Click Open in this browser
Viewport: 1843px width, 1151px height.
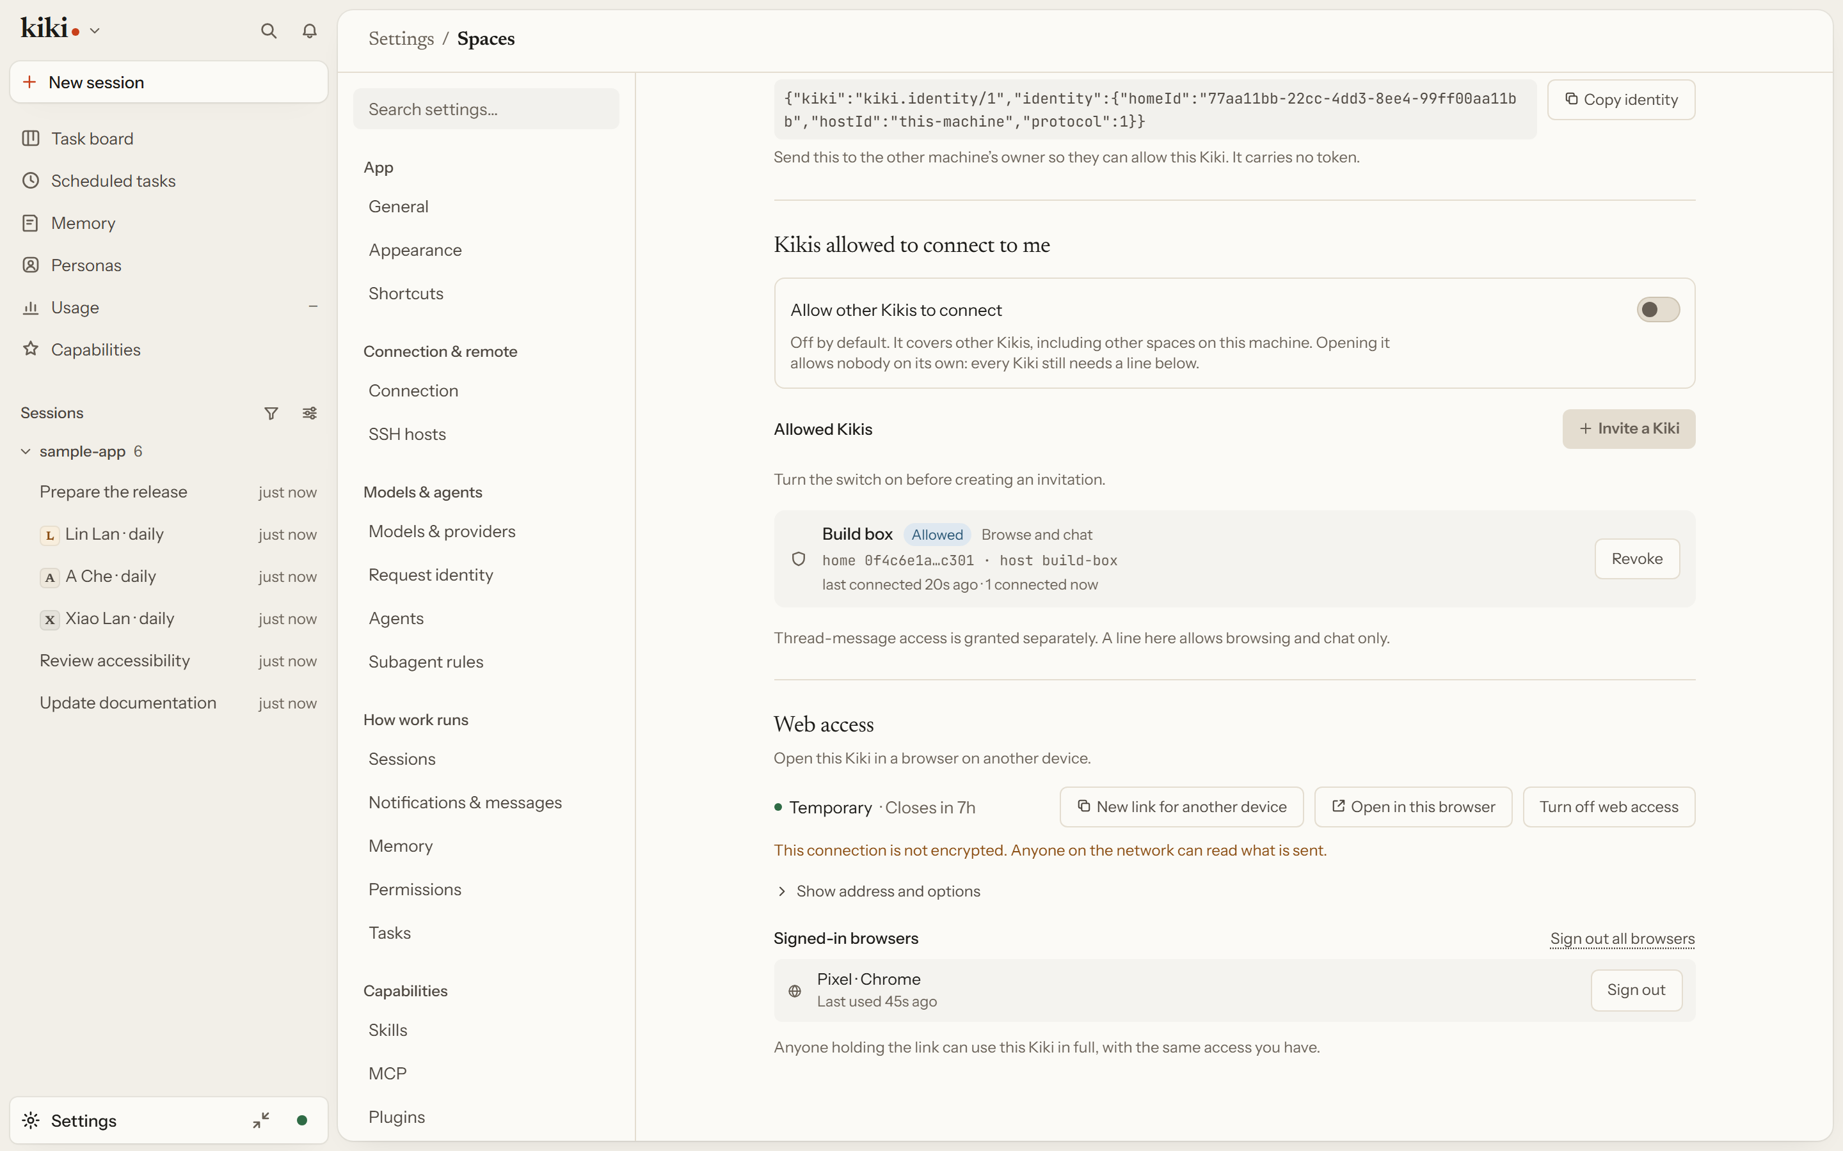pos(1414,807)
